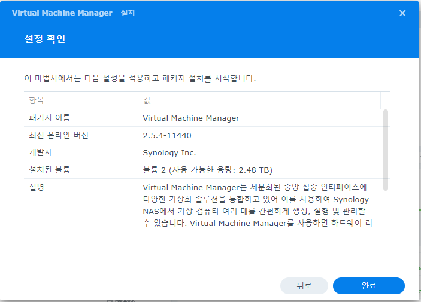Click the 설정 확인 heading
The height and width of the screenshot is (302, 421).
45,39
